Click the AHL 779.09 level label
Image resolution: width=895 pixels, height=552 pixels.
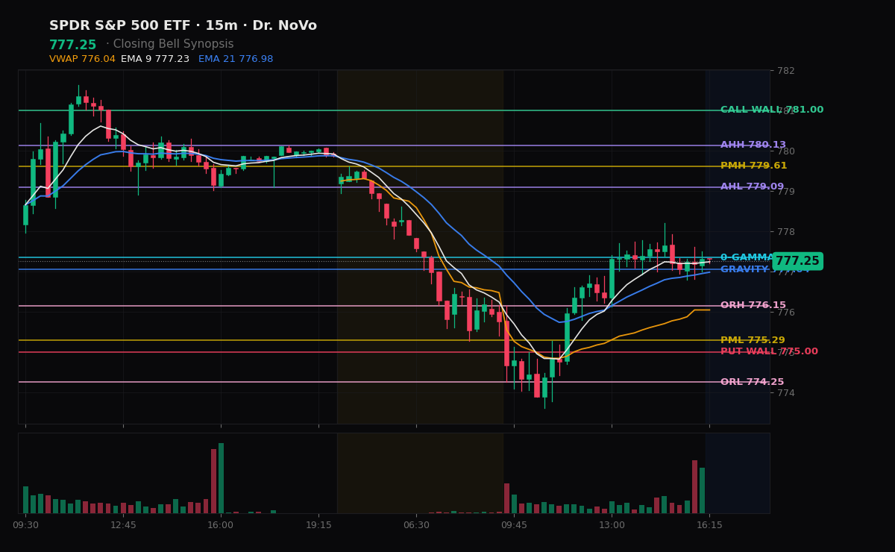point(753,186)
